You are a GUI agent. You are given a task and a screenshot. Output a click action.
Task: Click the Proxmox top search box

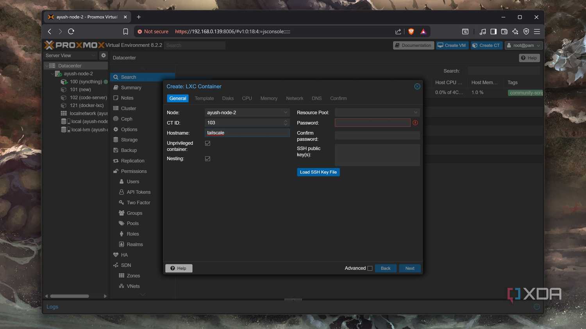[195, 45]
